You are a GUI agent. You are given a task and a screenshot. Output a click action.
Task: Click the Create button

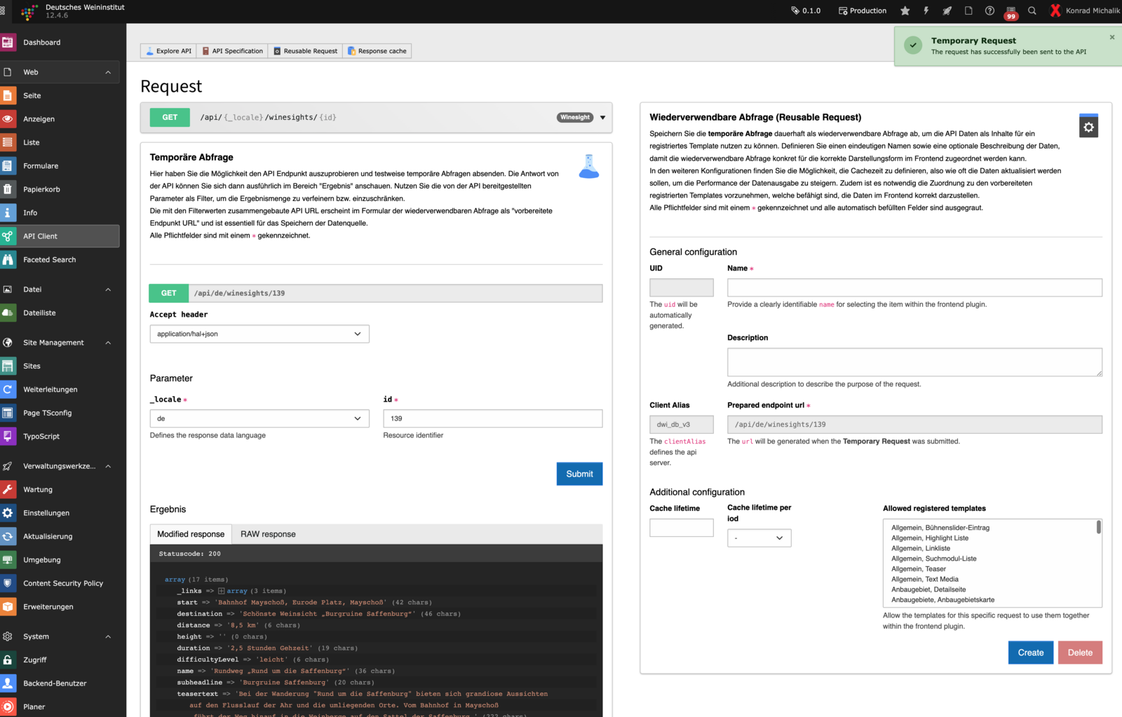tap(1030, 653)
